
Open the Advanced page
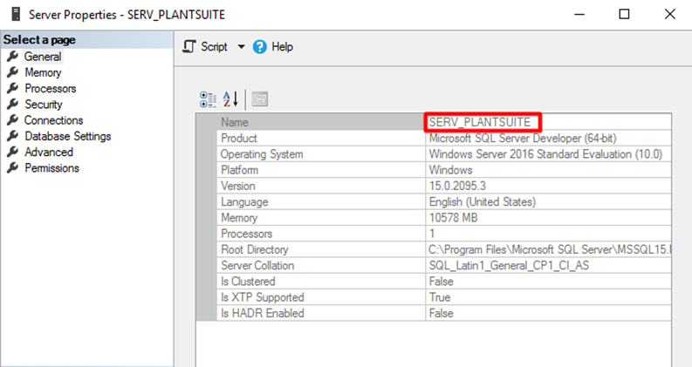(x=49, y=152)
